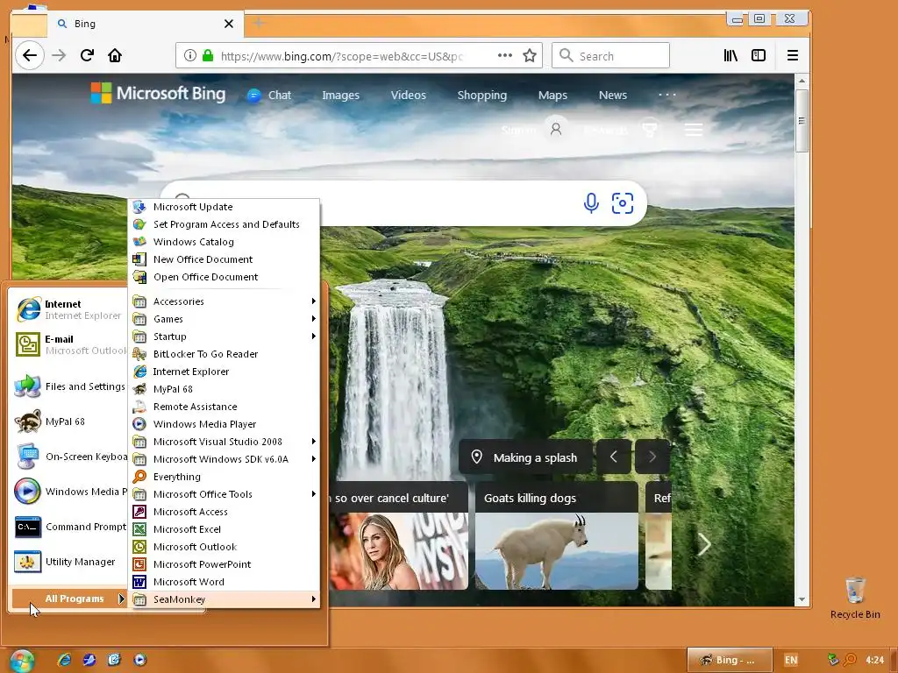Open Bing Chat link
Screen dimensions: 898x673
click(269, 95)
